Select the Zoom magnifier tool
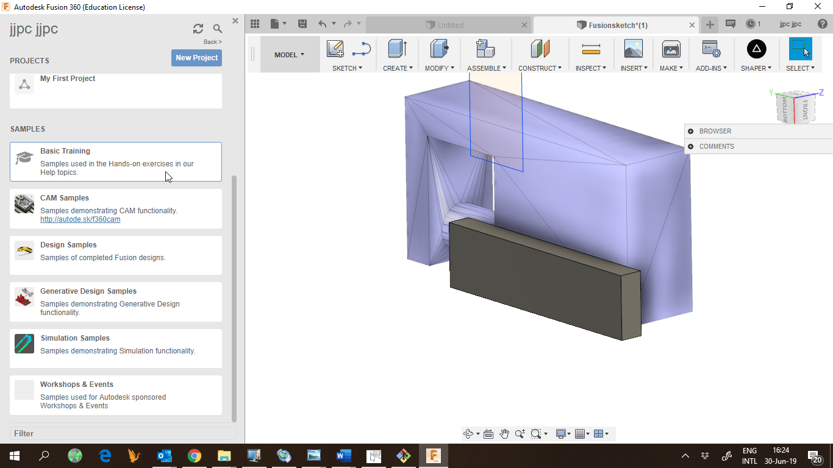Viewport: 833px width, 468px height. click(520, 434)
